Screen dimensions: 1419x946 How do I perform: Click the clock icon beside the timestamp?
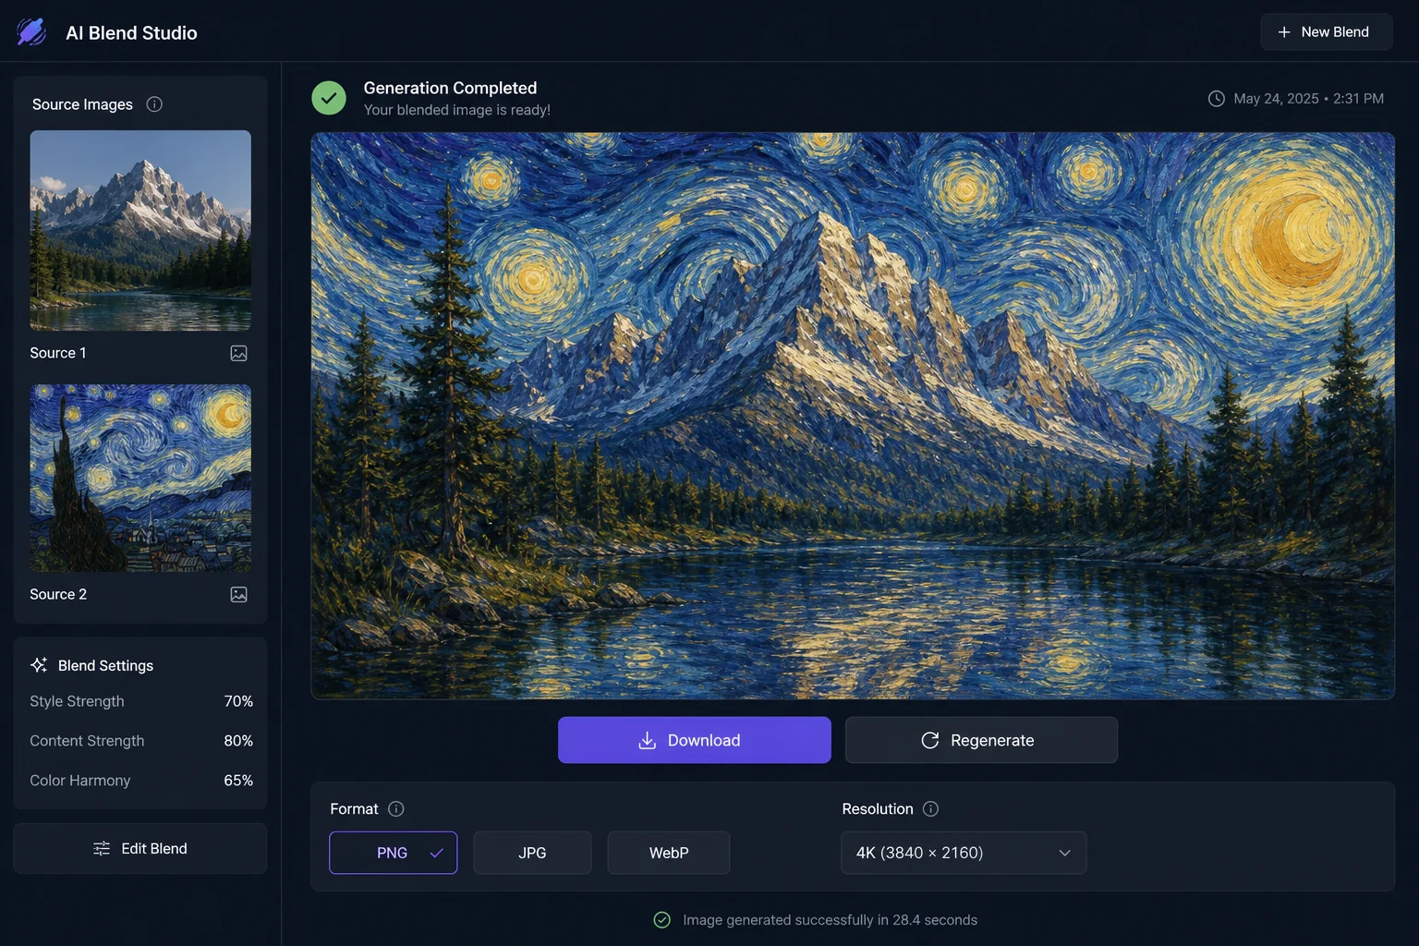coord(1217,99)
